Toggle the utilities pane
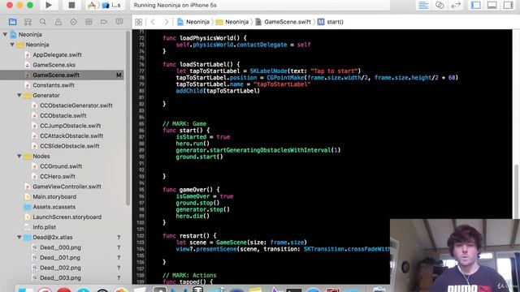Viewport: 520px width, 292px height. (x=508, y=5)
